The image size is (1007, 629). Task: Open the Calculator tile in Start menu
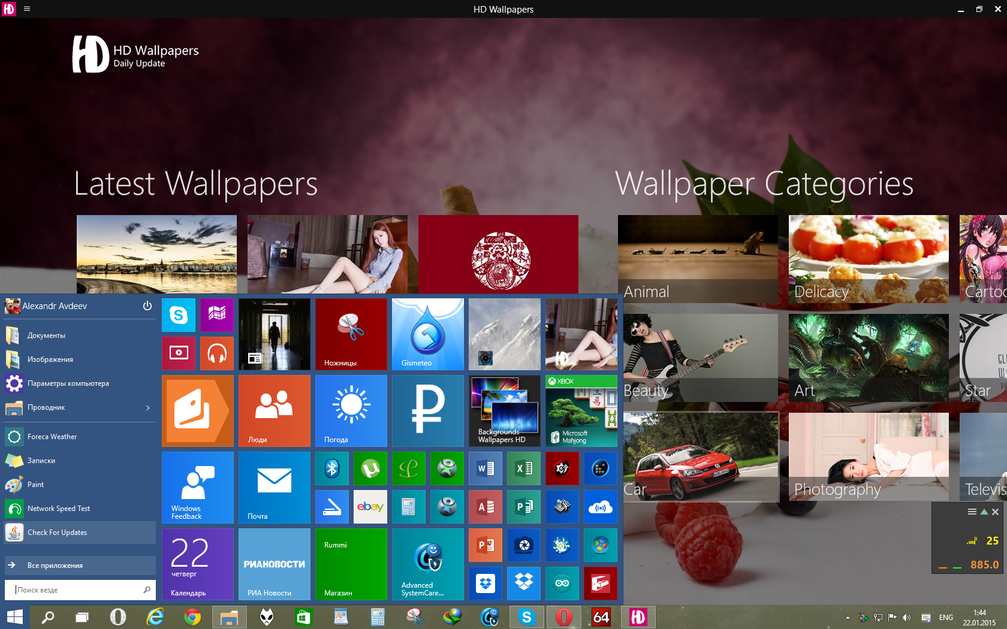point(409,507)
